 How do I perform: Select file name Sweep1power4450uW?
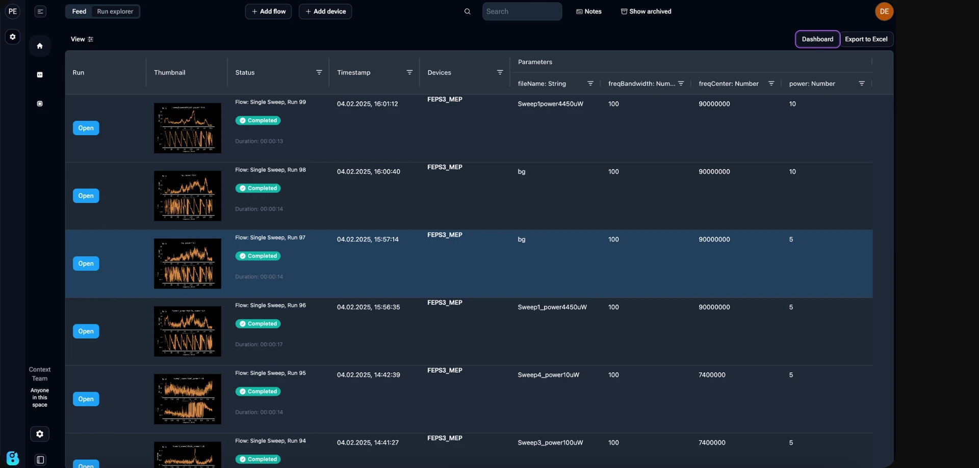tap(551, 104)
